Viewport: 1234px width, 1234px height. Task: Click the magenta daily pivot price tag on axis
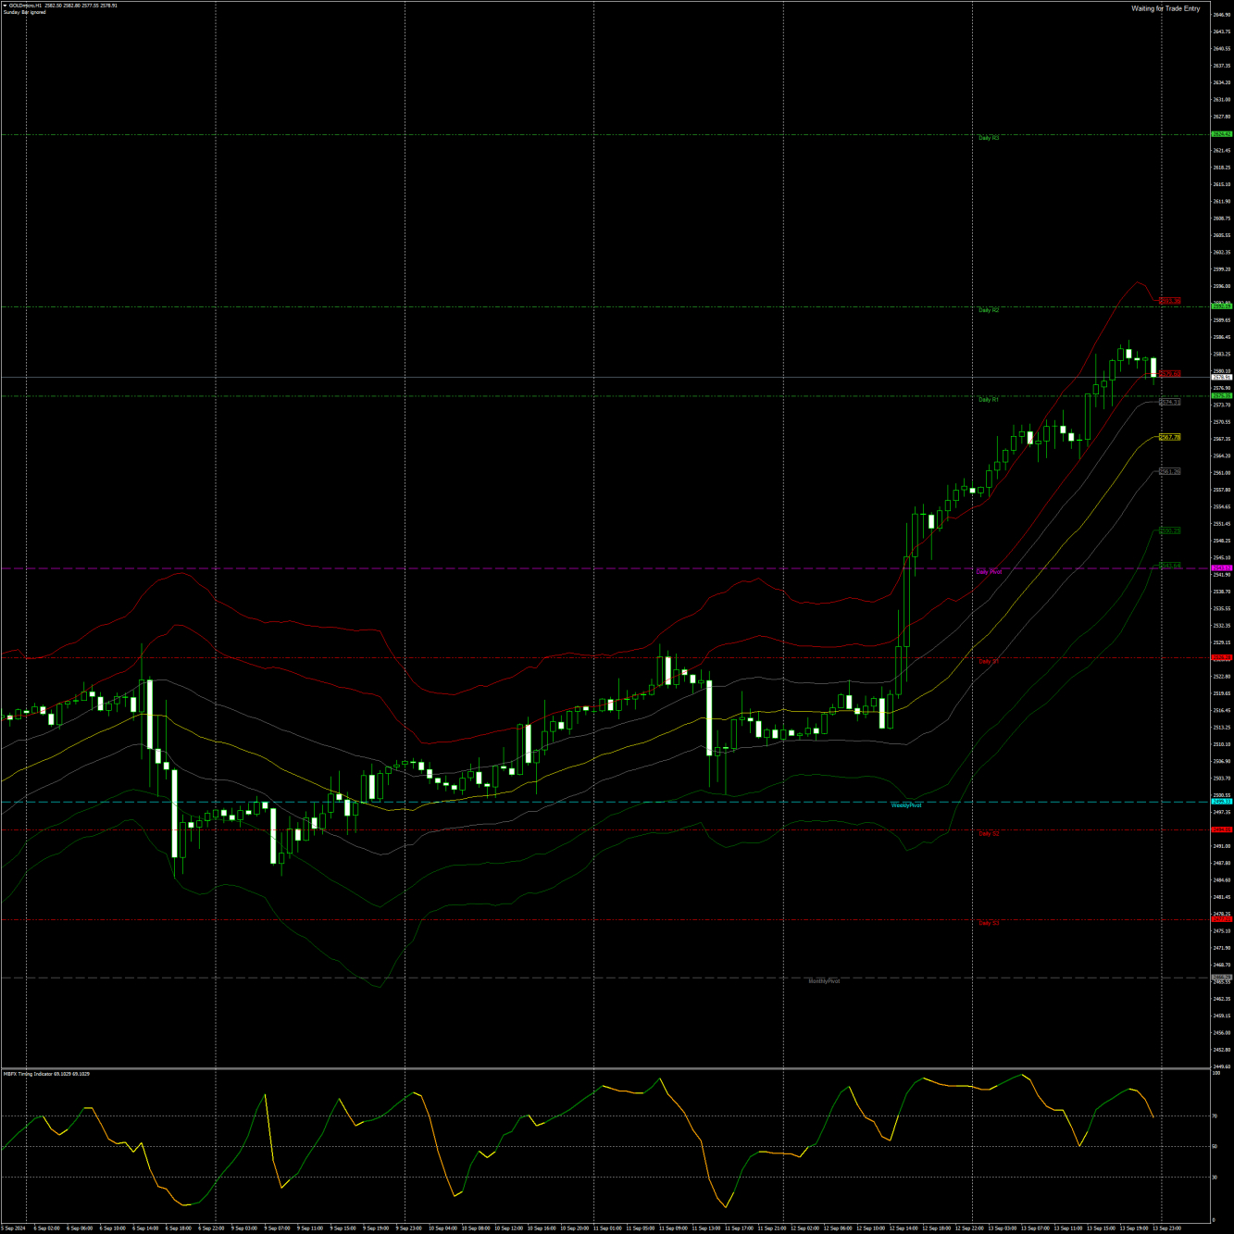click(x=1222, y=568)
